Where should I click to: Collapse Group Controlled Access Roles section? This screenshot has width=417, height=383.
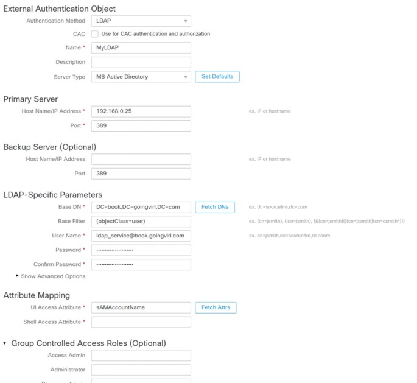[5, 343]
